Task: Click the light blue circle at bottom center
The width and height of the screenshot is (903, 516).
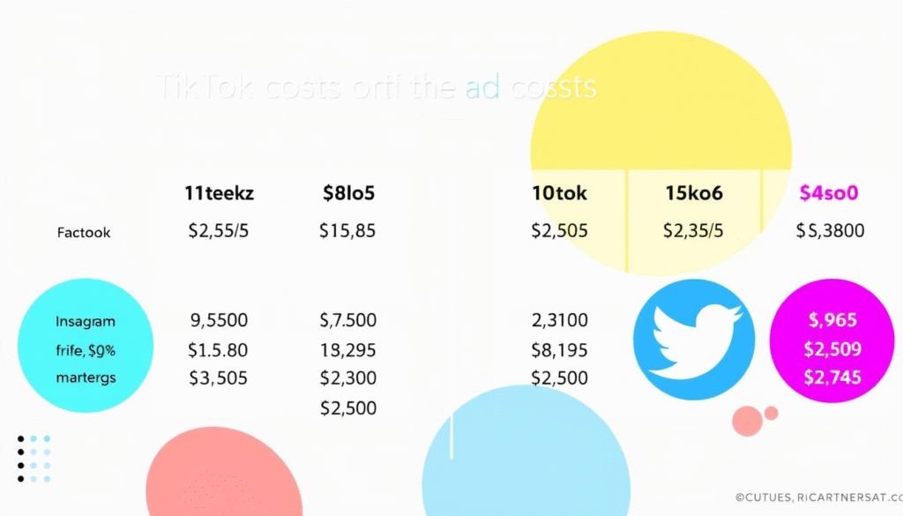Action: [526, 456]
